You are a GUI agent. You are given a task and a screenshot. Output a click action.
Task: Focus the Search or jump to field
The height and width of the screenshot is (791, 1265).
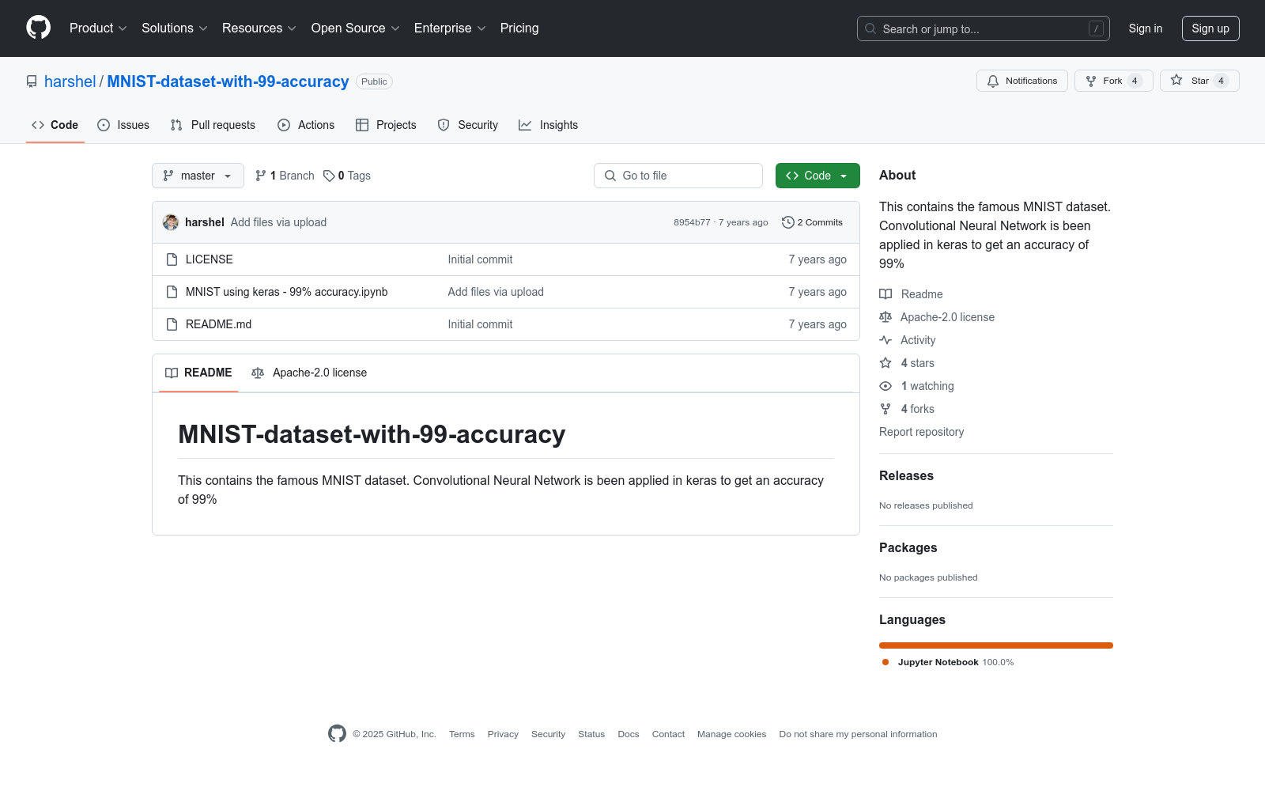984,28
